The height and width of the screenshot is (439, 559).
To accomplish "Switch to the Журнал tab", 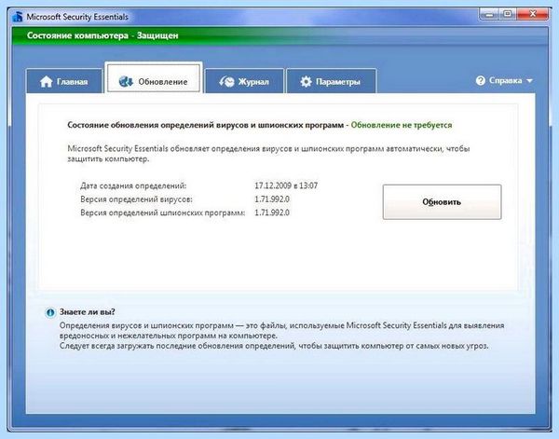I will point(244,81).
